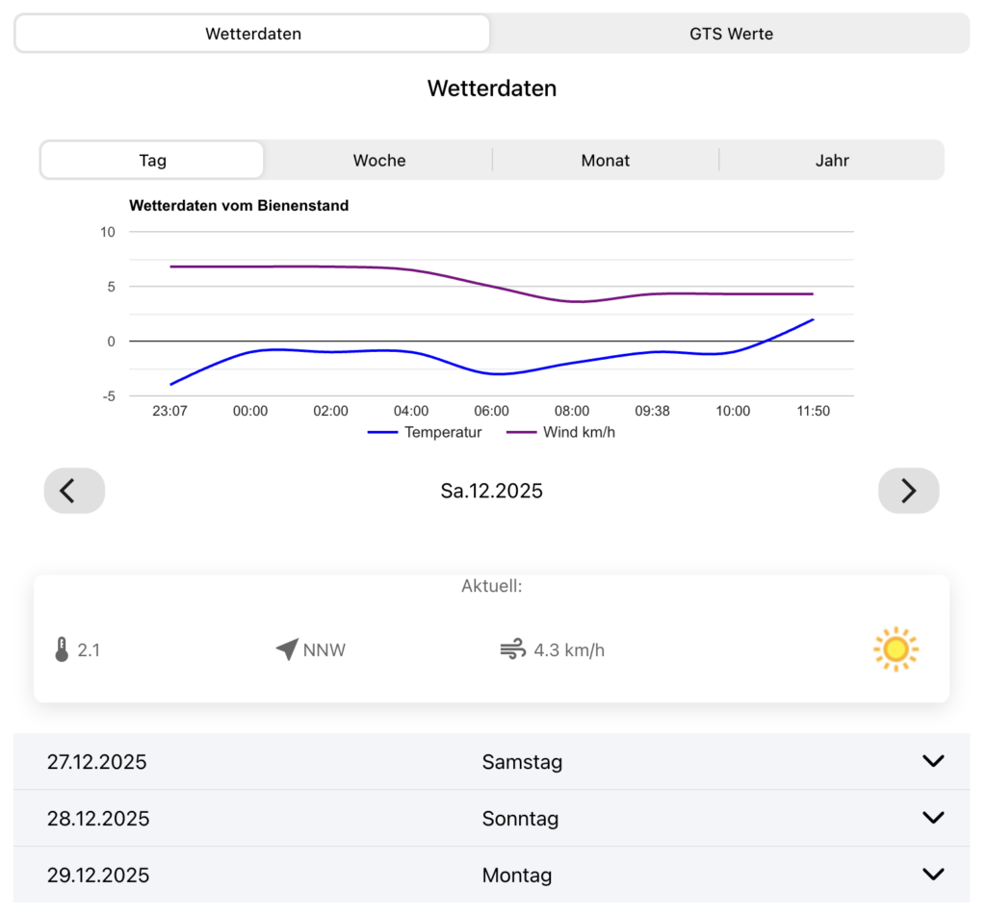
Task: Select the Tag time range segment
Action: pyautogui.click(x=152, y=161)
